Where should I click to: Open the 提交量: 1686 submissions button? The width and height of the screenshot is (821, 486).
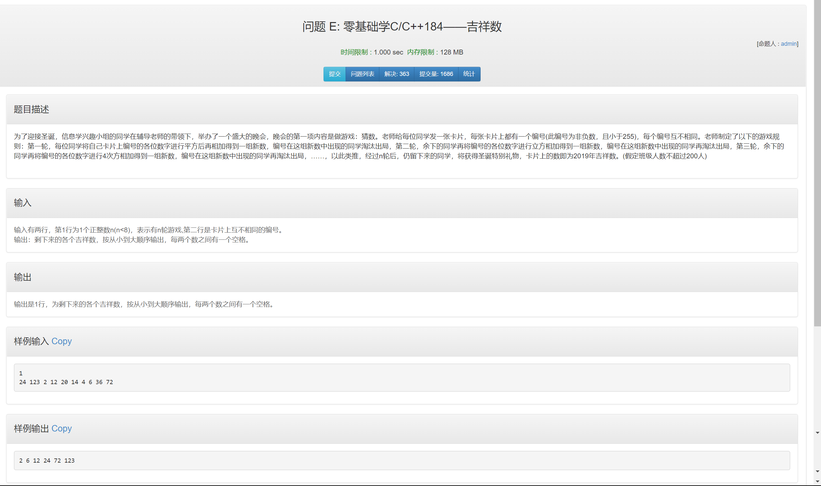coord(436,74)
